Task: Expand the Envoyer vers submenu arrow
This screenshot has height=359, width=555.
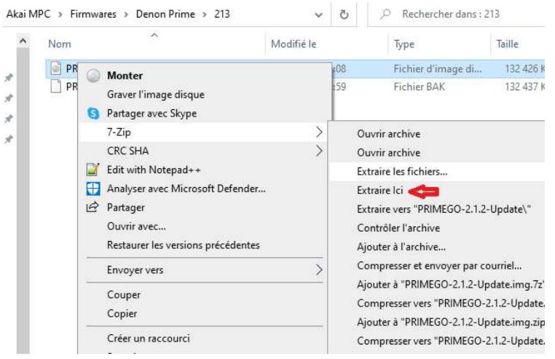Action: [x=319, y=270]
